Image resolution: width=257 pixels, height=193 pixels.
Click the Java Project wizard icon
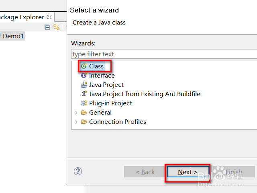84,85
